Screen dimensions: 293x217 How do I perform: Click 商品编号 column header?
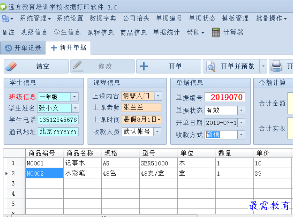tap(44, 153)
